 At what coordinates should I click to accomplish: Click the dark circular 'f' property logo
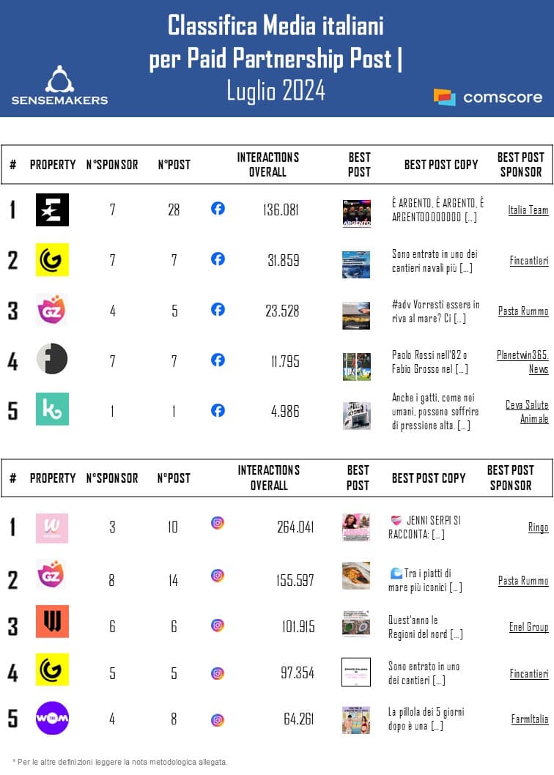click(x=52, y=359)
